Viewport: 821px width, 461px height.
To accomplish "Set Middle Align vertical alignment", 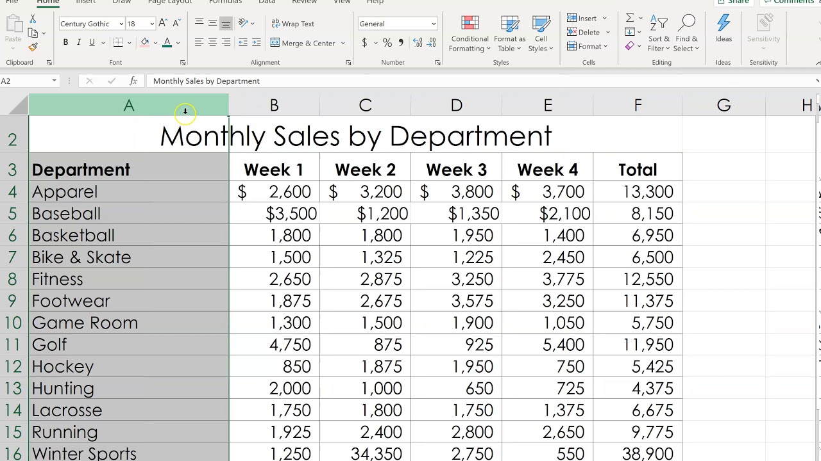I will click(x=212, y=24).
